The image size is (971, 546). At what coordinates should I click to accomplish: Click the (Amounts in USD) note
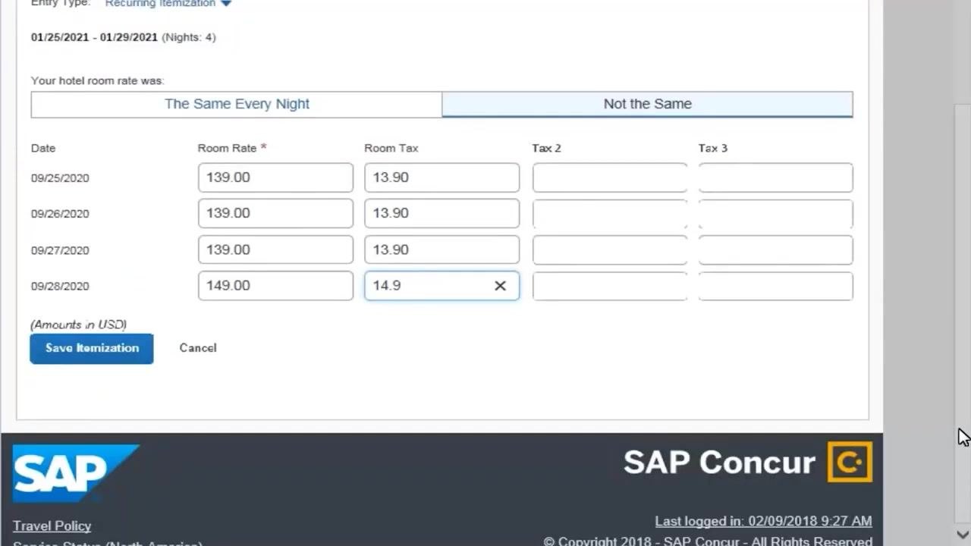coord(78,325)
